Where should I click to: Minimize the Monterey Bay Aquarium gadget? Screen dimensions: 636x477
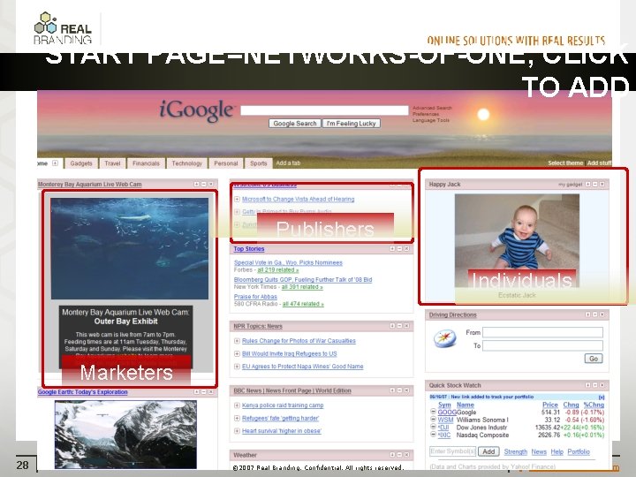point(204,184)
